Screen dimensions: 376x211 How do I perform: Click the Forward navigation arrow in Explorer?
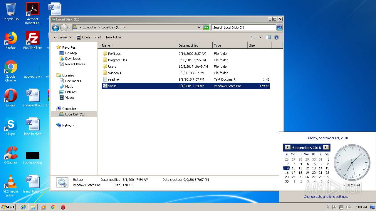tap(64, 28)
